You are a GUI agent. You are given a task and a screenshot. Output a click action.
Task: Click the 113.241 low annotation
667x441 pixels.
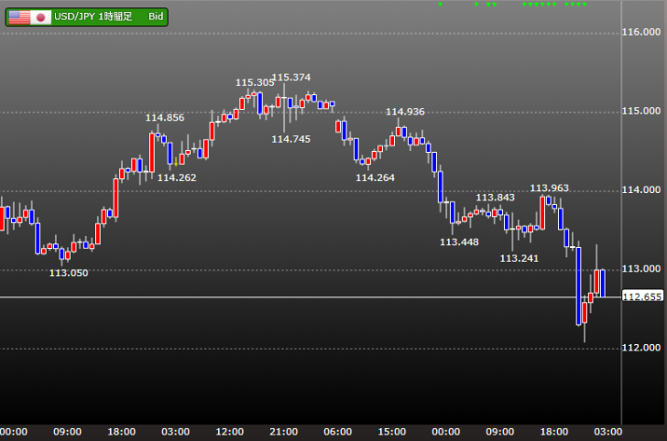[519, 258]
